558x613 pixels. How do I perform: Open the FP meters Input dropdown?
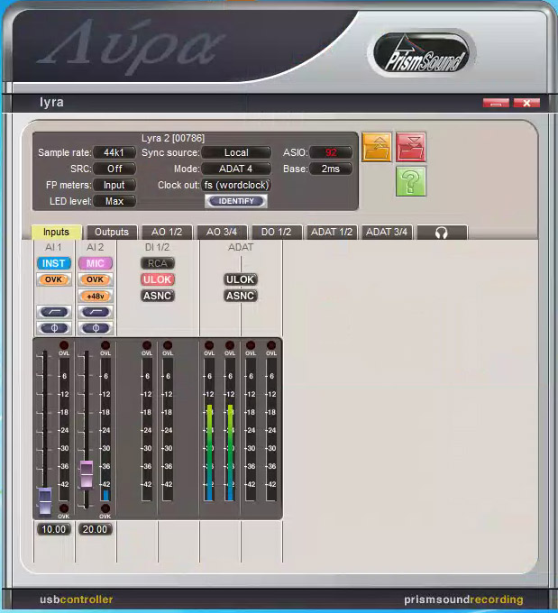pyautogui.click(x=114, y=186)
